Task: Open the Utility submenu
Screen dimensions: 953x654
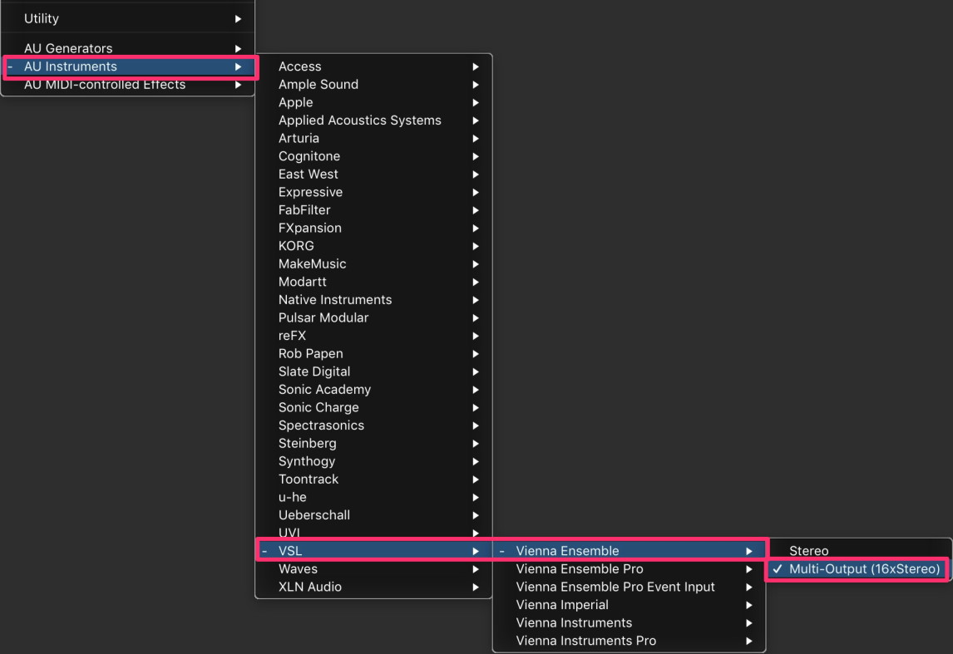Action: (127, 19)
